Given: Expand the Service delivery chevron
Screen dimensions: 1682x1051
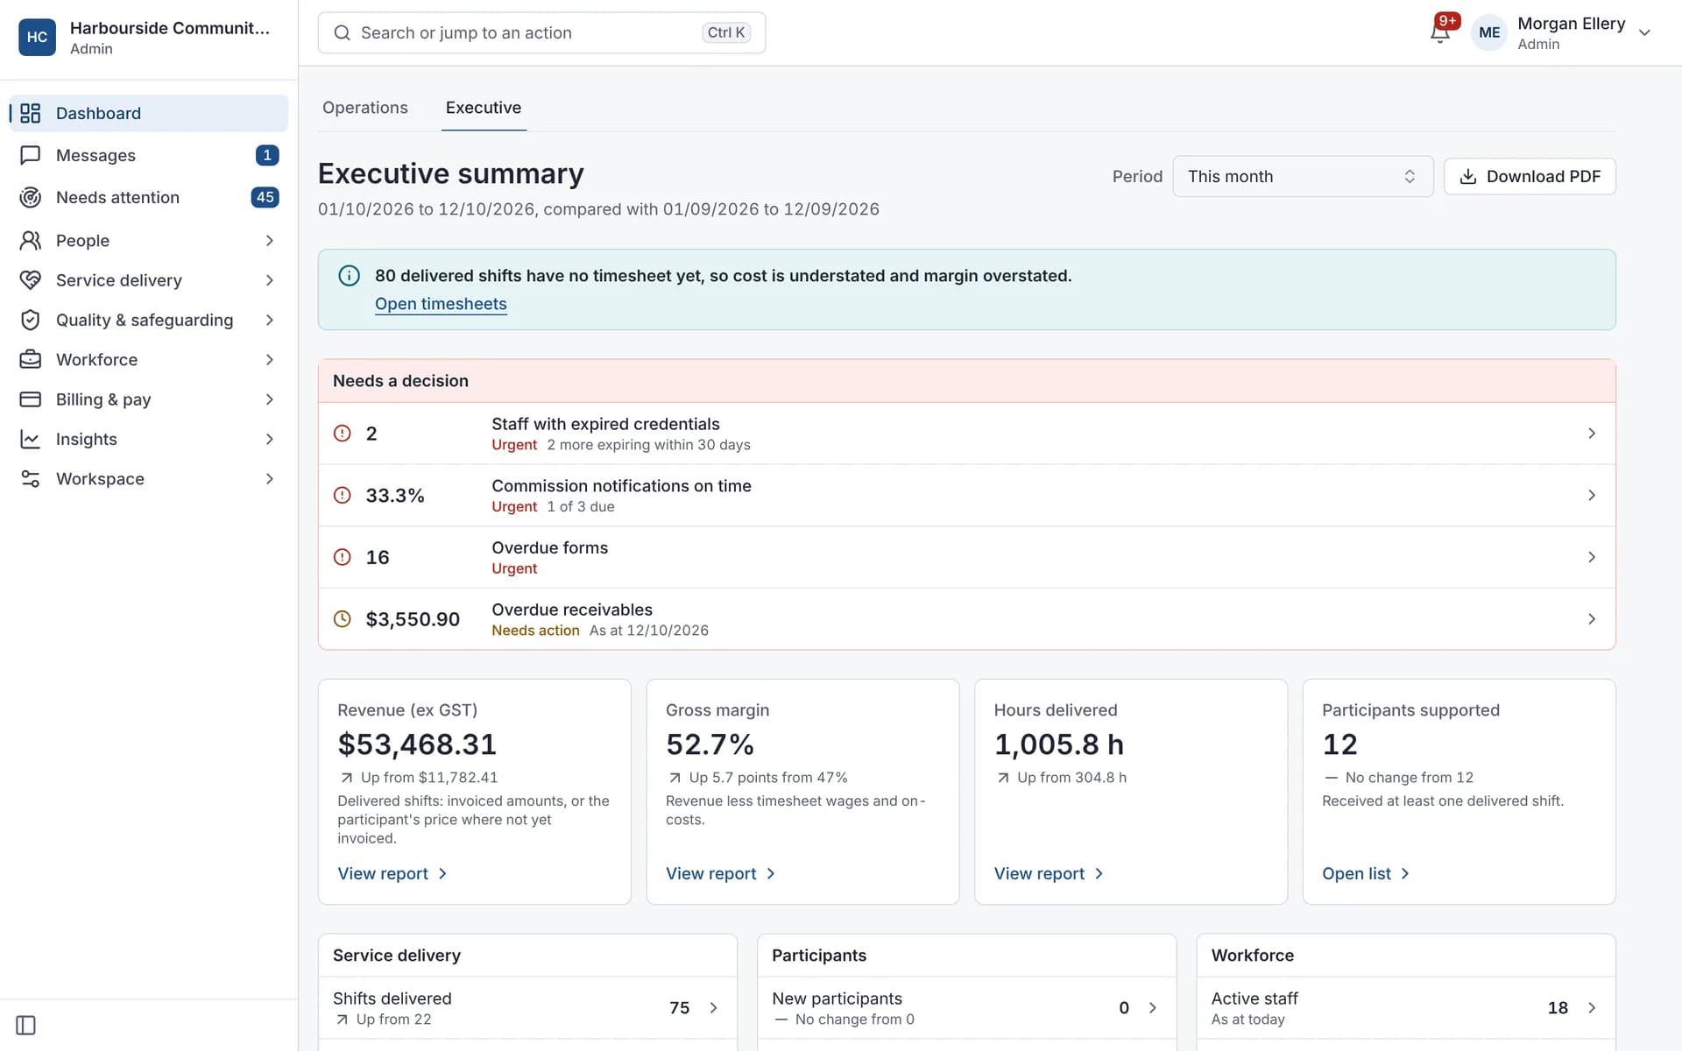Looking at the screenshot, I should pos(269,280).
